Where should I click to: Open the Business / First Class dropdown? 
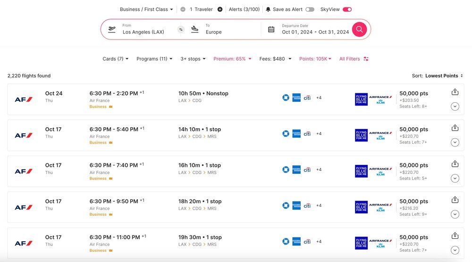point(147,9)
